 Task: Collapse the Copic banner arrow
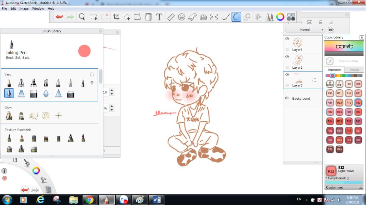[x=344, y=54]
